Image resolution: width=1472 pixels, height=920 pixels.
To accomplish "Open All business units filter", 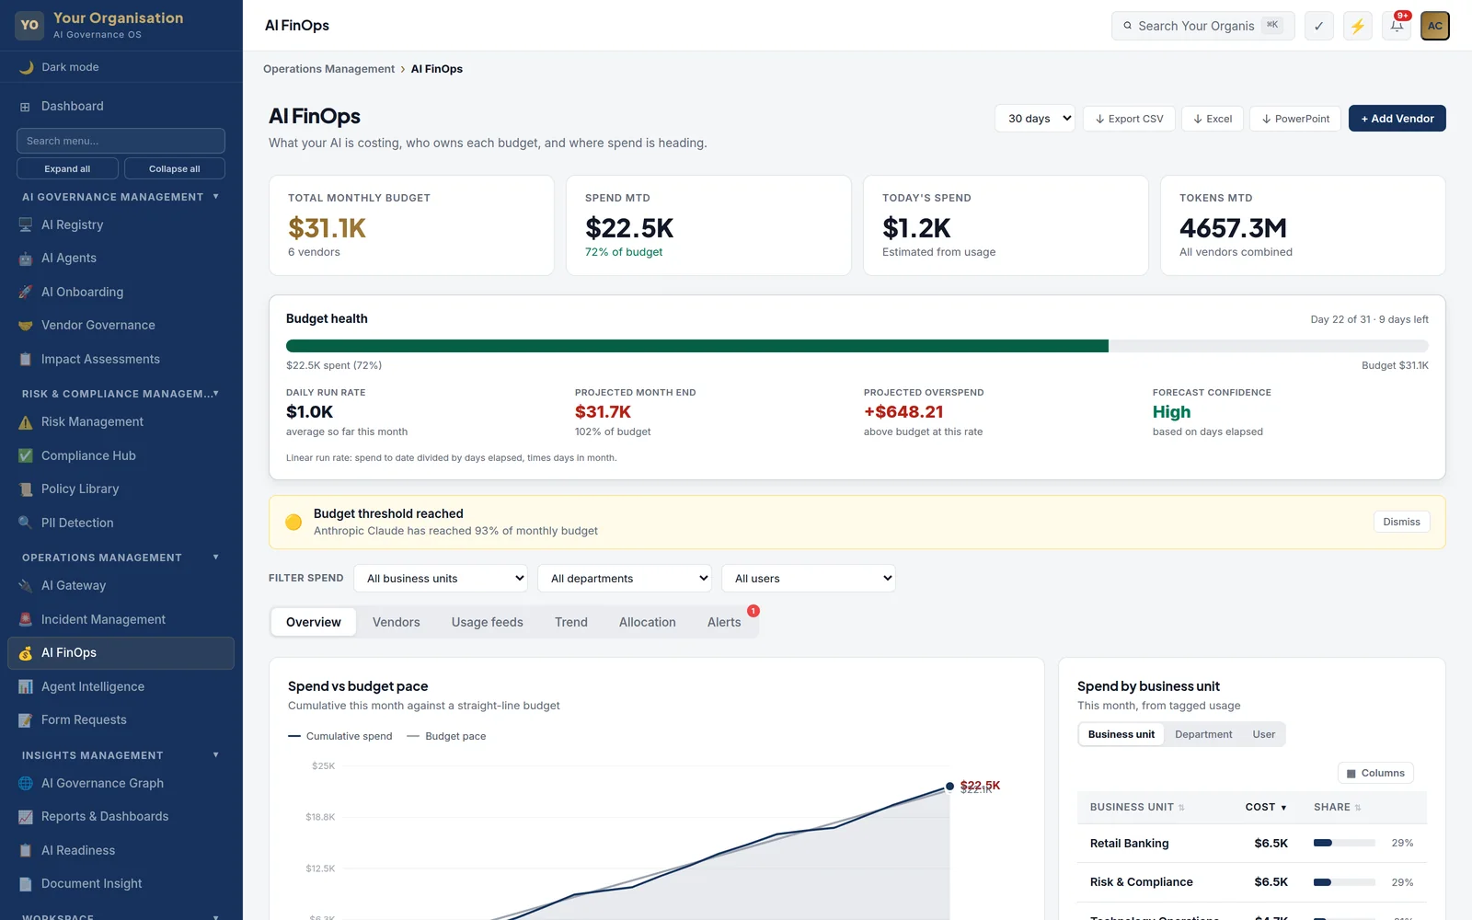I will [x=441, y=579].
